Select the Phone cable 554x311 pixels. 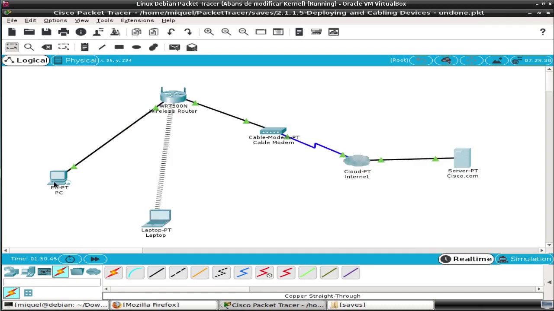coord(221,273)
